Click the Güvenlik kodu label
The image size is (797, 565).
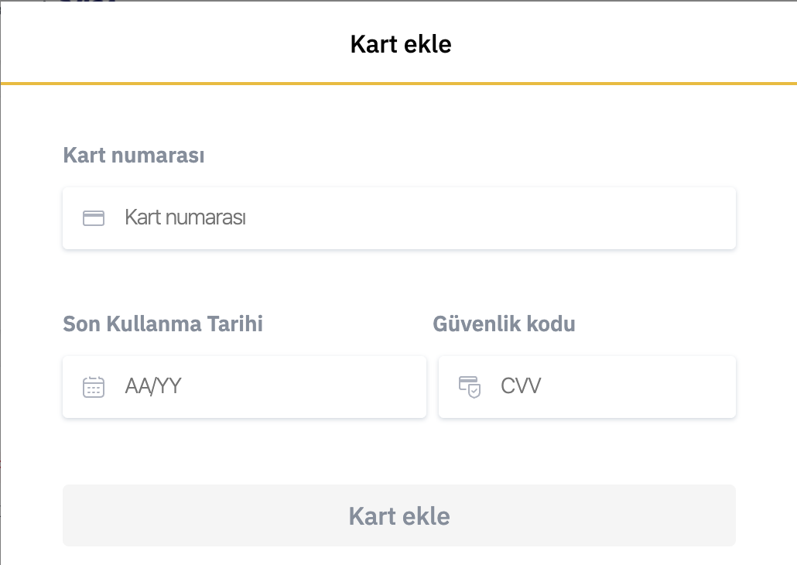tap(504, 324)
